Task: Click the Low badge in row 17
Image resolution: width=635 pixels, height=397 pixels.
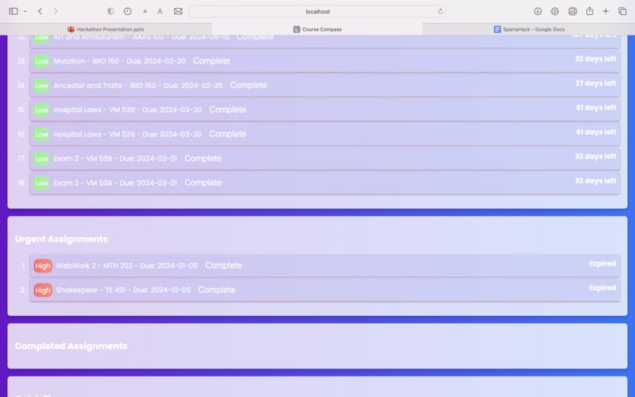Action: (x=41, y=158)
